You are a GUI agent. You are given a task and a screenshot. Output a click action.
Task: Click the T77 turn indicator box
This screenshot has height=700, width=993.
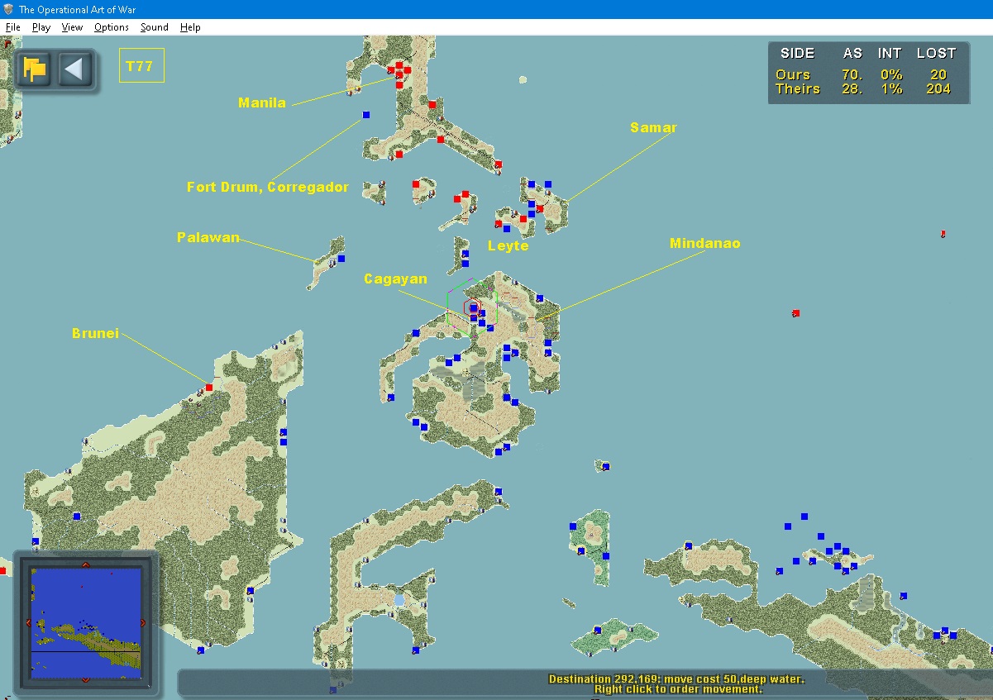[x=141, y=66]
